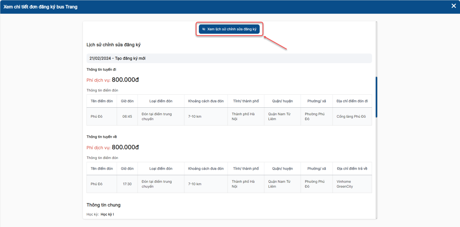Click the "Lịch sử chỉnh sửa đăng ký" section heading
The height and width of the screenshot is (227, 460).
[x=114, y=45]
